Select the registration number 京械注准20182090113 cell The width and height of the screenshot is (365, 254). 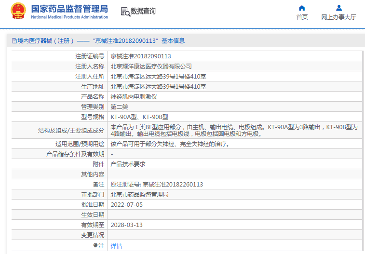(141, 56)
